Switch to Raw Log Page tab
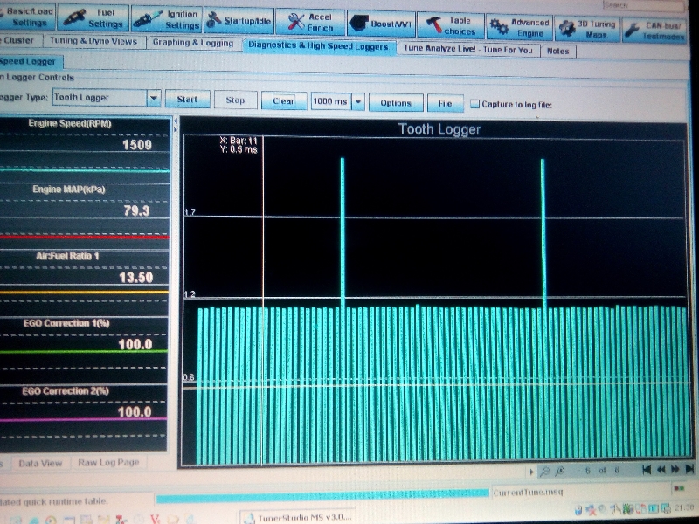The width and height of the screenshot is (699, 524). click(x=107, y=463)
